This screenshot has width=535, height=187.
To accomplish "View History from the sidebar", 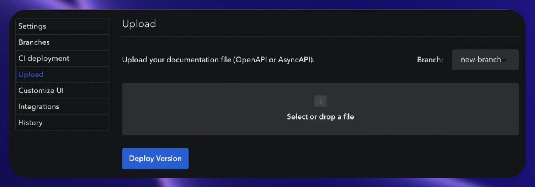I will click(x=62, y=122).
